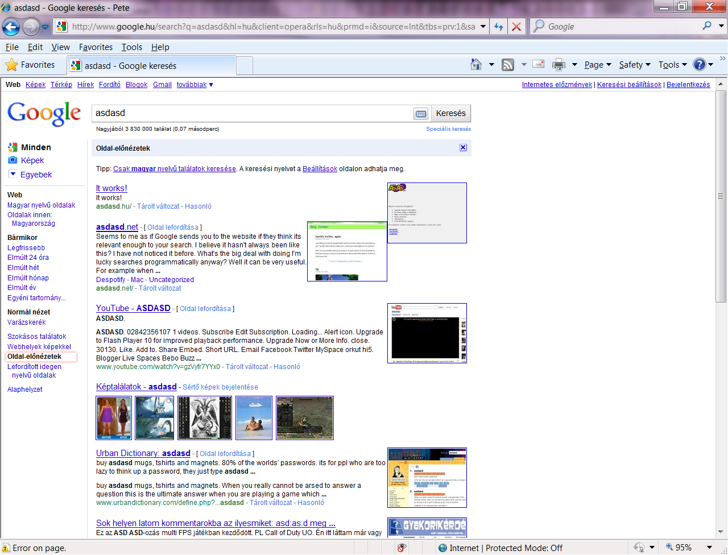Open the Edit menu

[x=35, y=47]
